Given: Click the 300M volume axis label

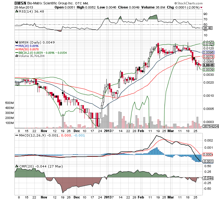Looking at the screenshot, I should coord(9,113).
